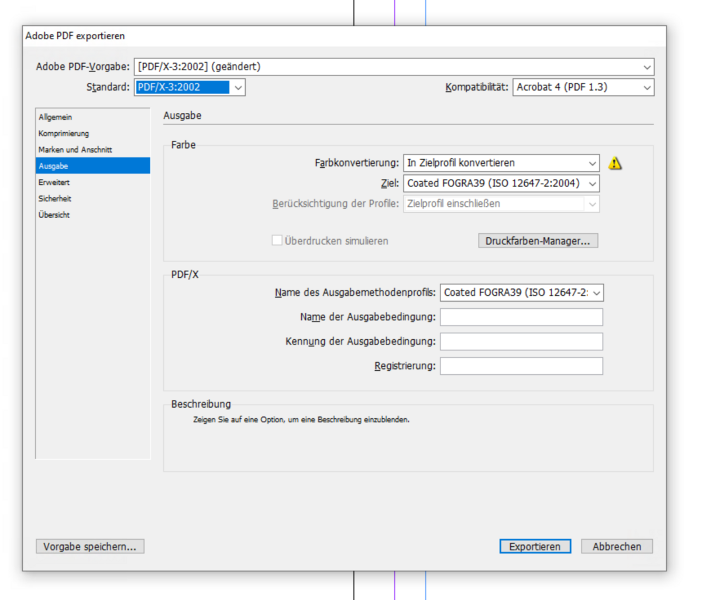
Task: Toggle the Überdrucken simulieren checkbox
Action: (277, 240)
